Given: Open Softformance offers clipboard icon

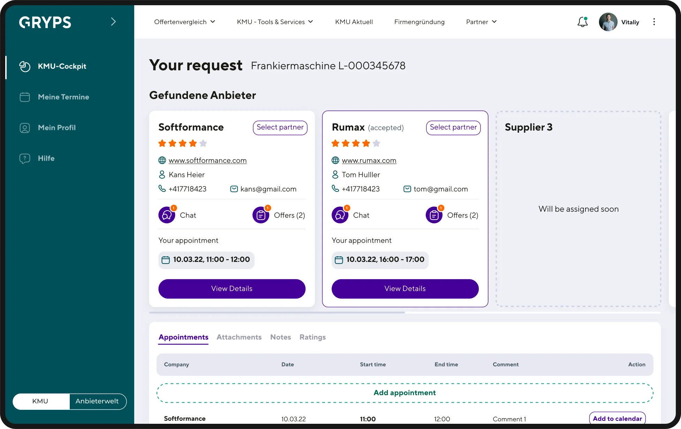Looking at the screenshot, I should [x=261, y=215].
